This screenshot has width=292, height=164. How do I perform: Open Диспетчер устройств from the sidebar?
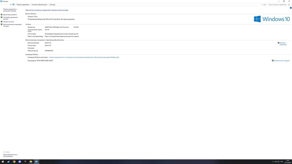click(x=10, y=15)
